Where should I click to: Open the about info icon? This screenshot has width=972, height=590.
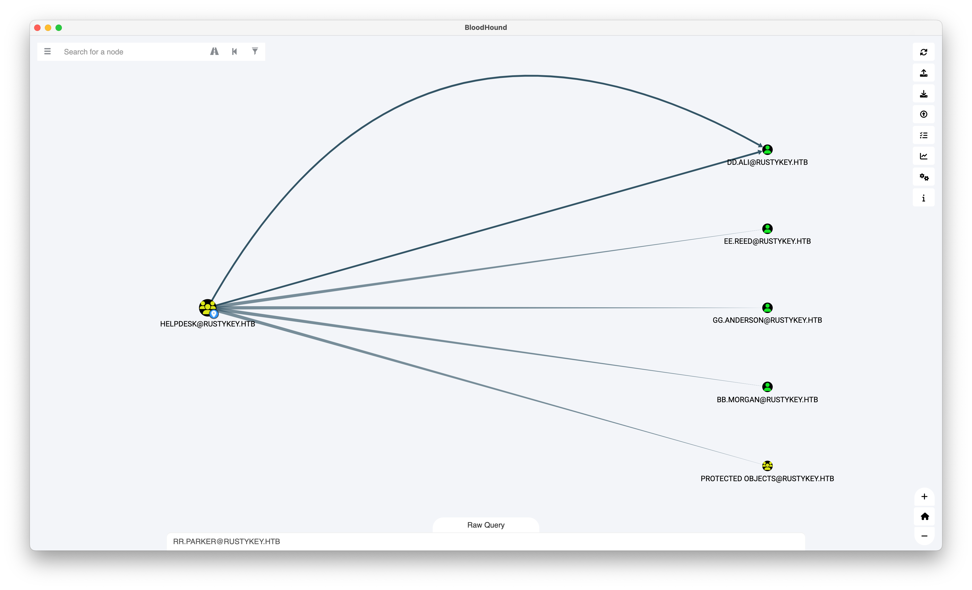click(x=923, y=198)
